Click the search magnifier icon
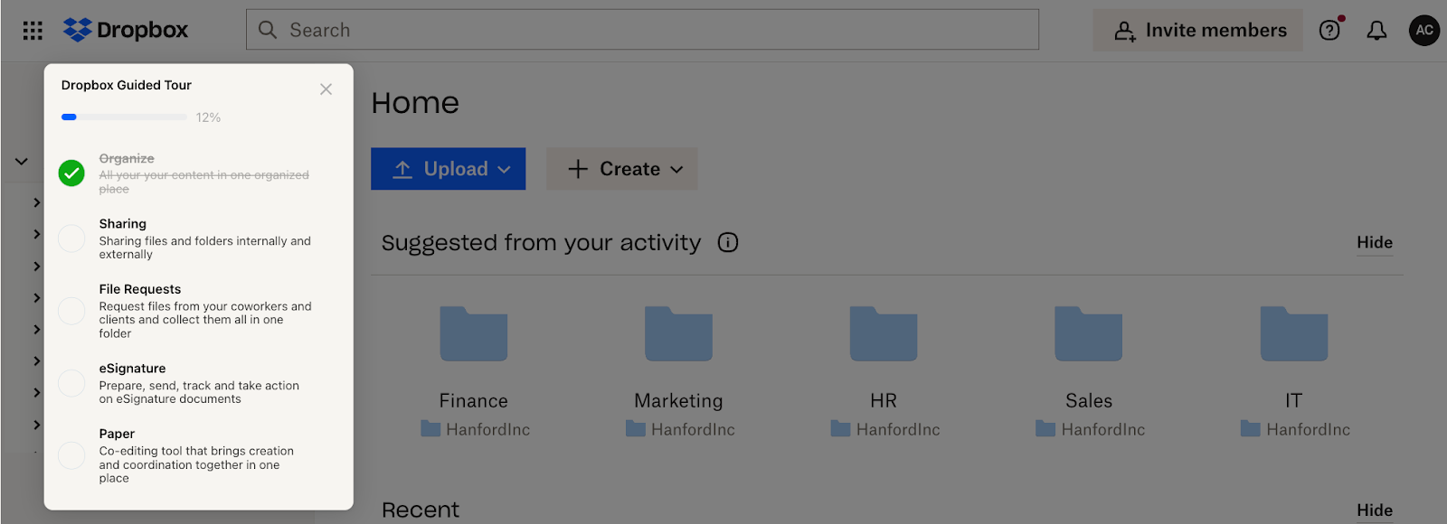1447x524 pixels. tap(268, 30)
